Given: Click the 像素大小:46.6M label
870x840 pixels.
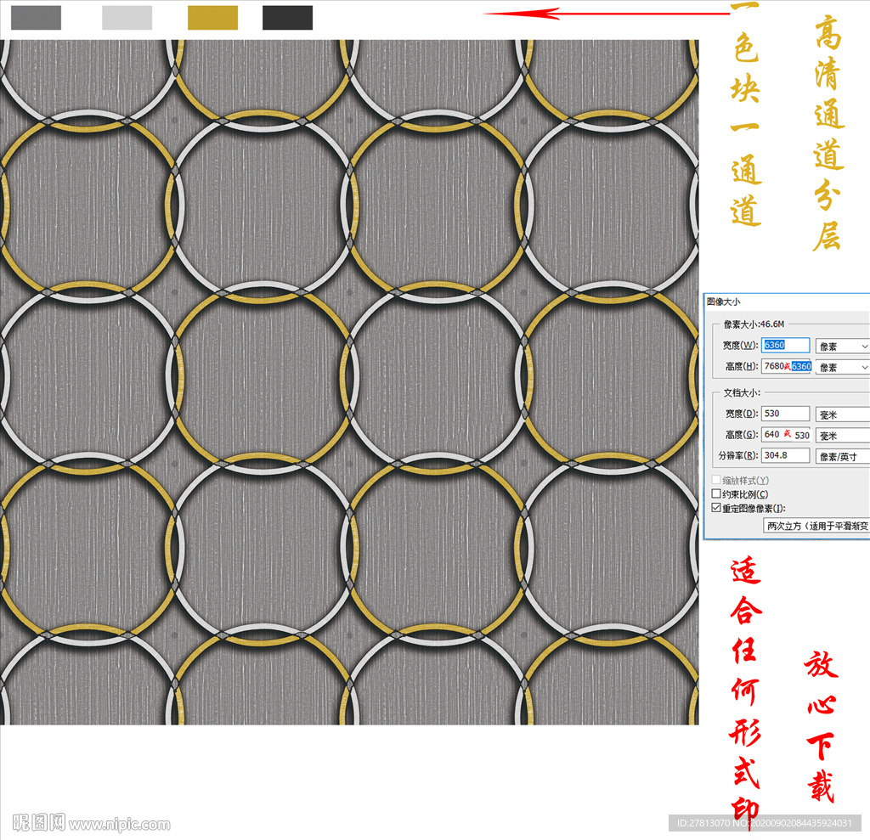Looking at the screenshot, I should tap(754, 324).
